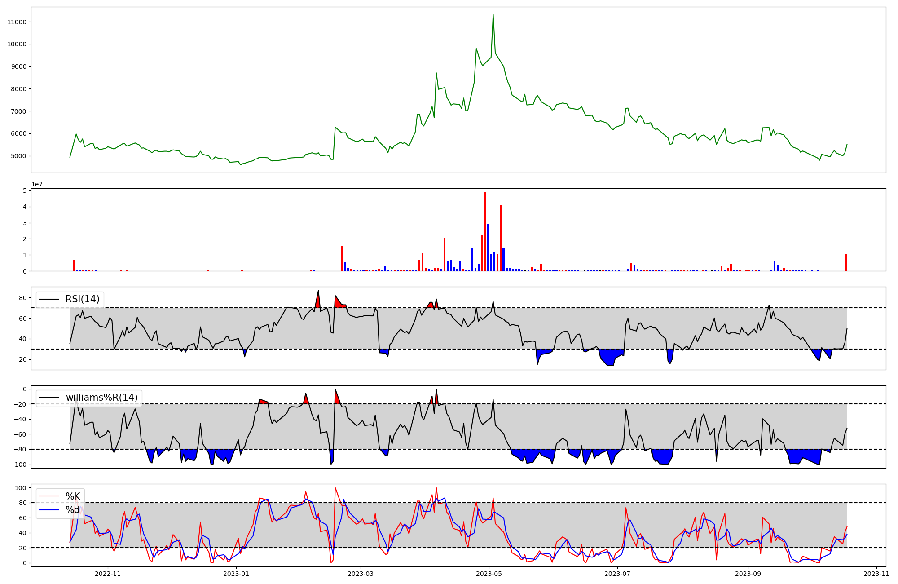
Task: Click the red %K line sample in legend
Action: tap(49, 496)
